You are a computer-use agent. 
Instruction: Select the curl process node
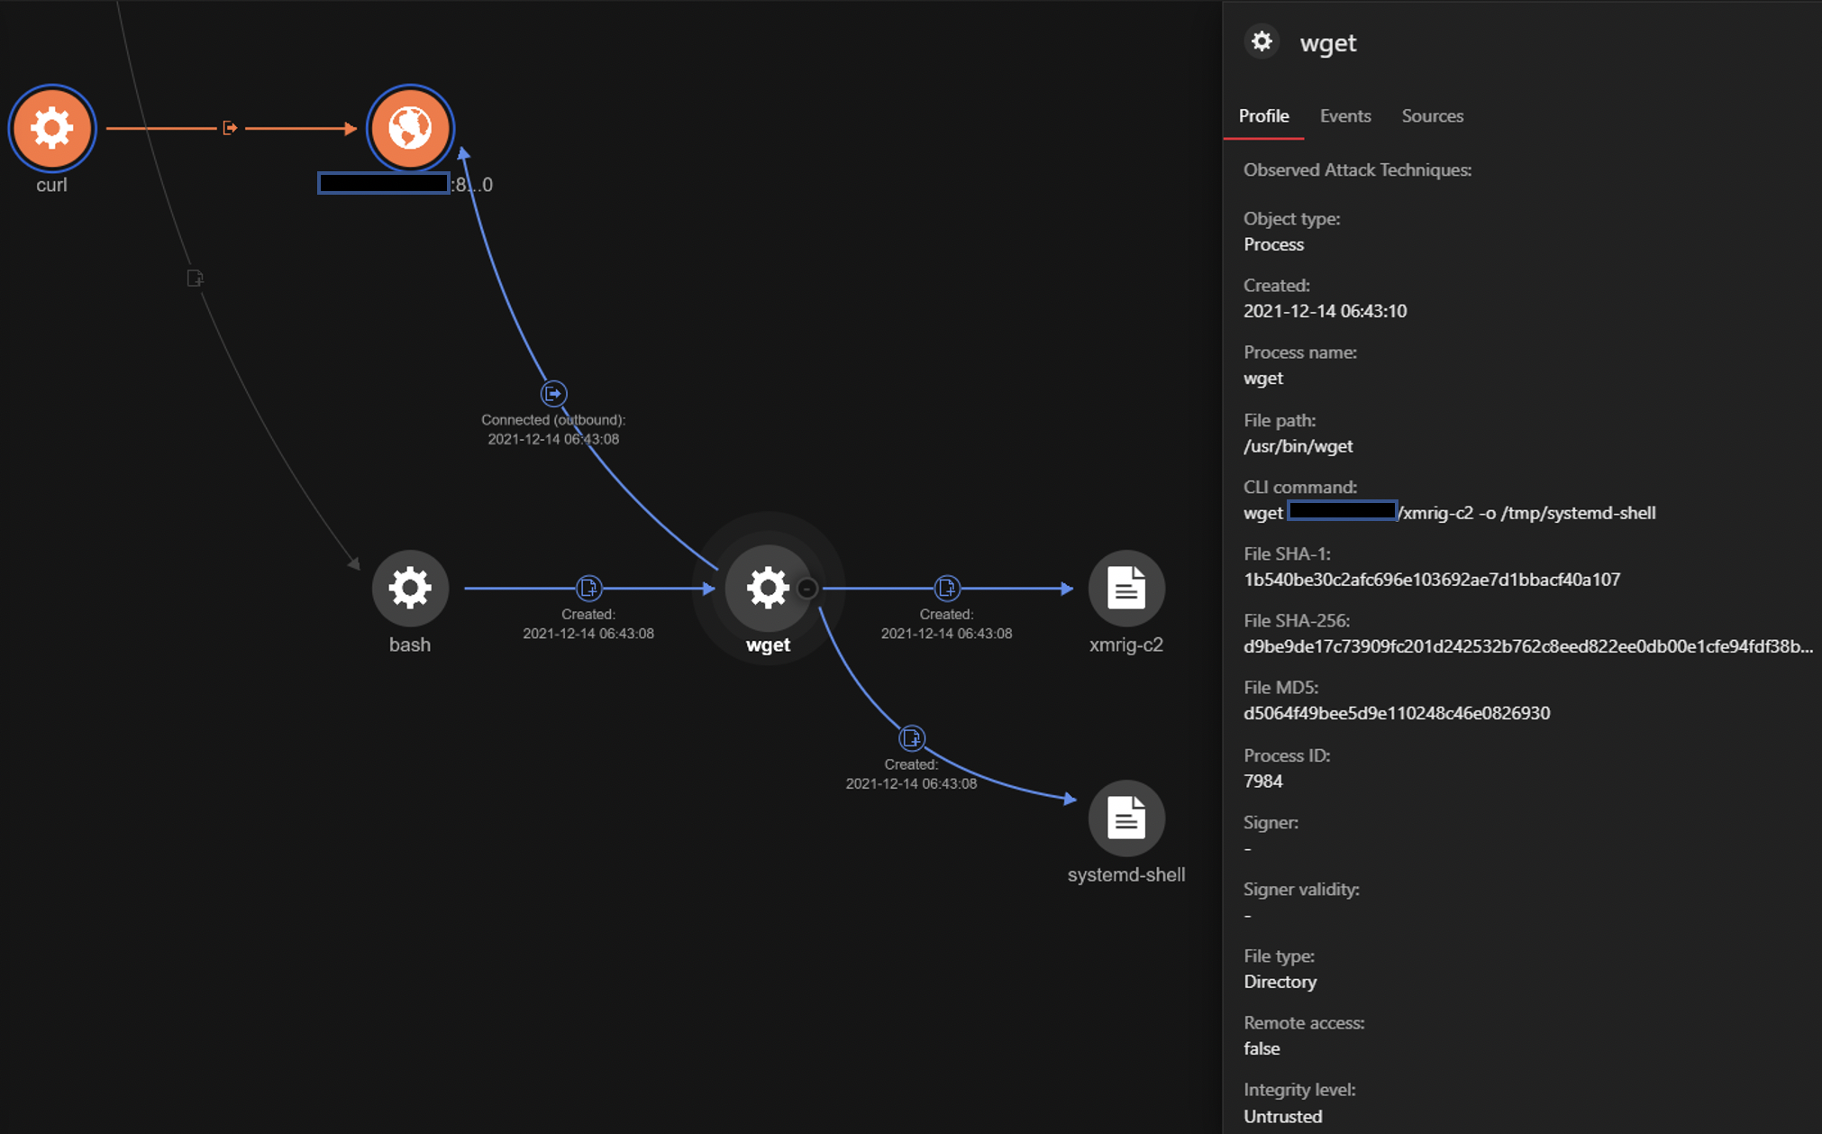coord(52,128)
